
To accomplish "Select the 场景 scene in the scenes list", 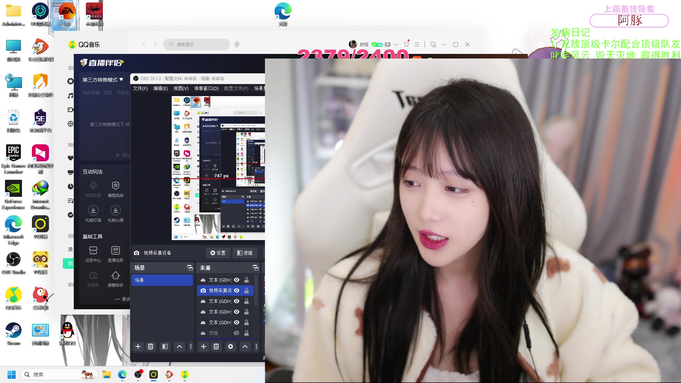I will pyautogui.click(x=162, y=280).
